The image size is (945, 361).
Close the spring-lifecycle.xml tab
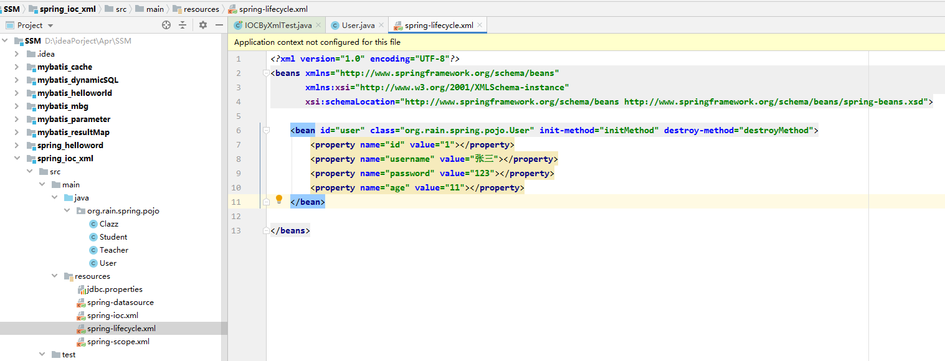(479, 26)
